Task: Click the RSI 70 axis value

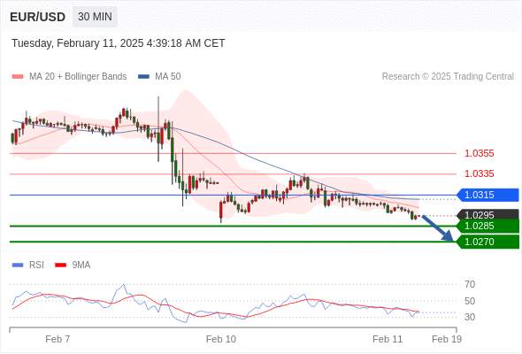Action: click(x=470, y=284)
